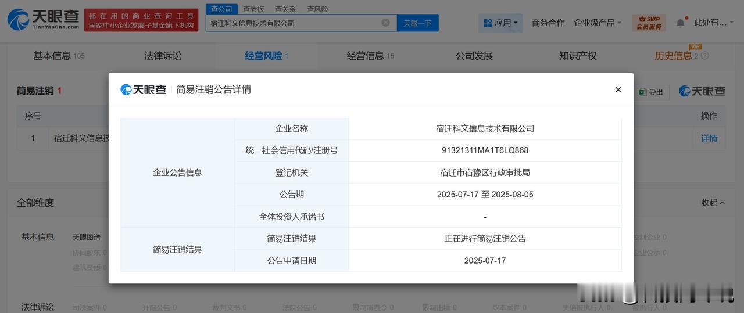Open the 历史信息 VIP tab
The width and height of the screenshot is (744, 313).
coord(673,56)
